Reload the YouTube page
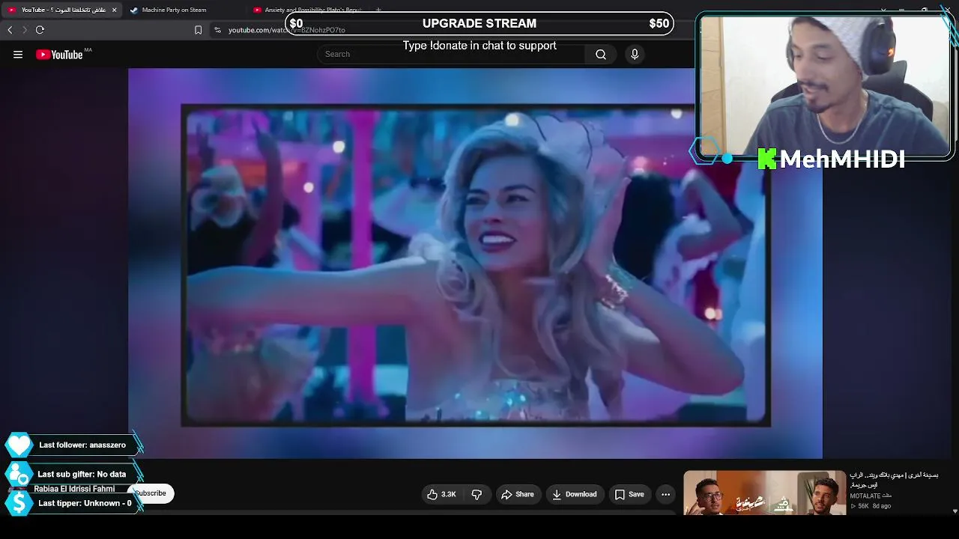959x539 pixels. pyautogui.click(x=40, y=30)
